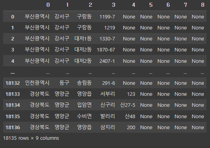Select cell value 1330-7
This screenshot has height=148, width=210.
(107, 39)
